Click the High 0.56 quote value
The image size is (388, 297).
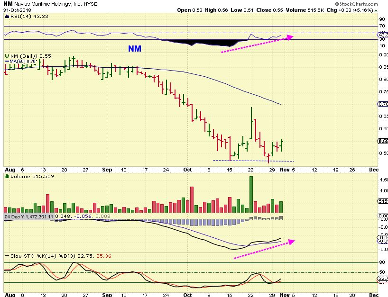pyautogui.click(x=216, y=10)
